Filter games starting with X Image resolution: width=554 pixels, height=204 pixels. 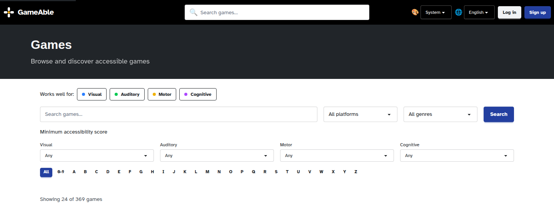tap(333, 172)
